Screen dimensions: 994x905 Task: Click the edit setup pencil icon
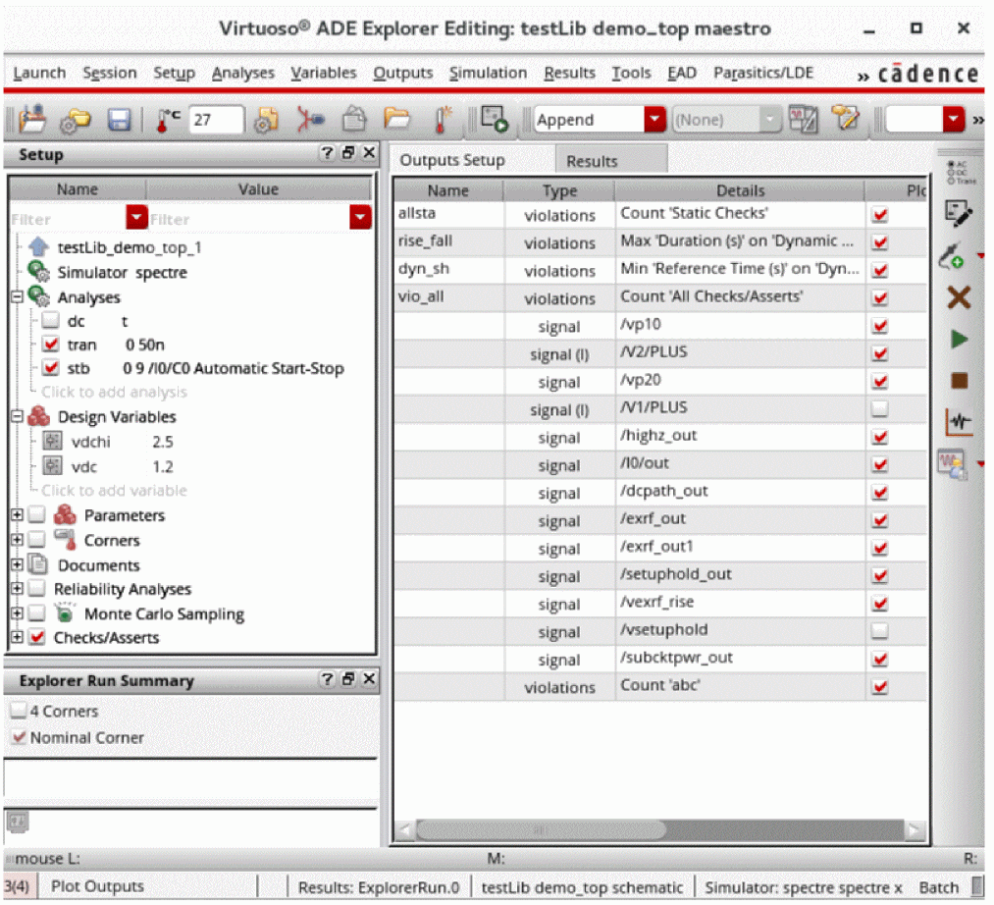(x=958, y=212)
